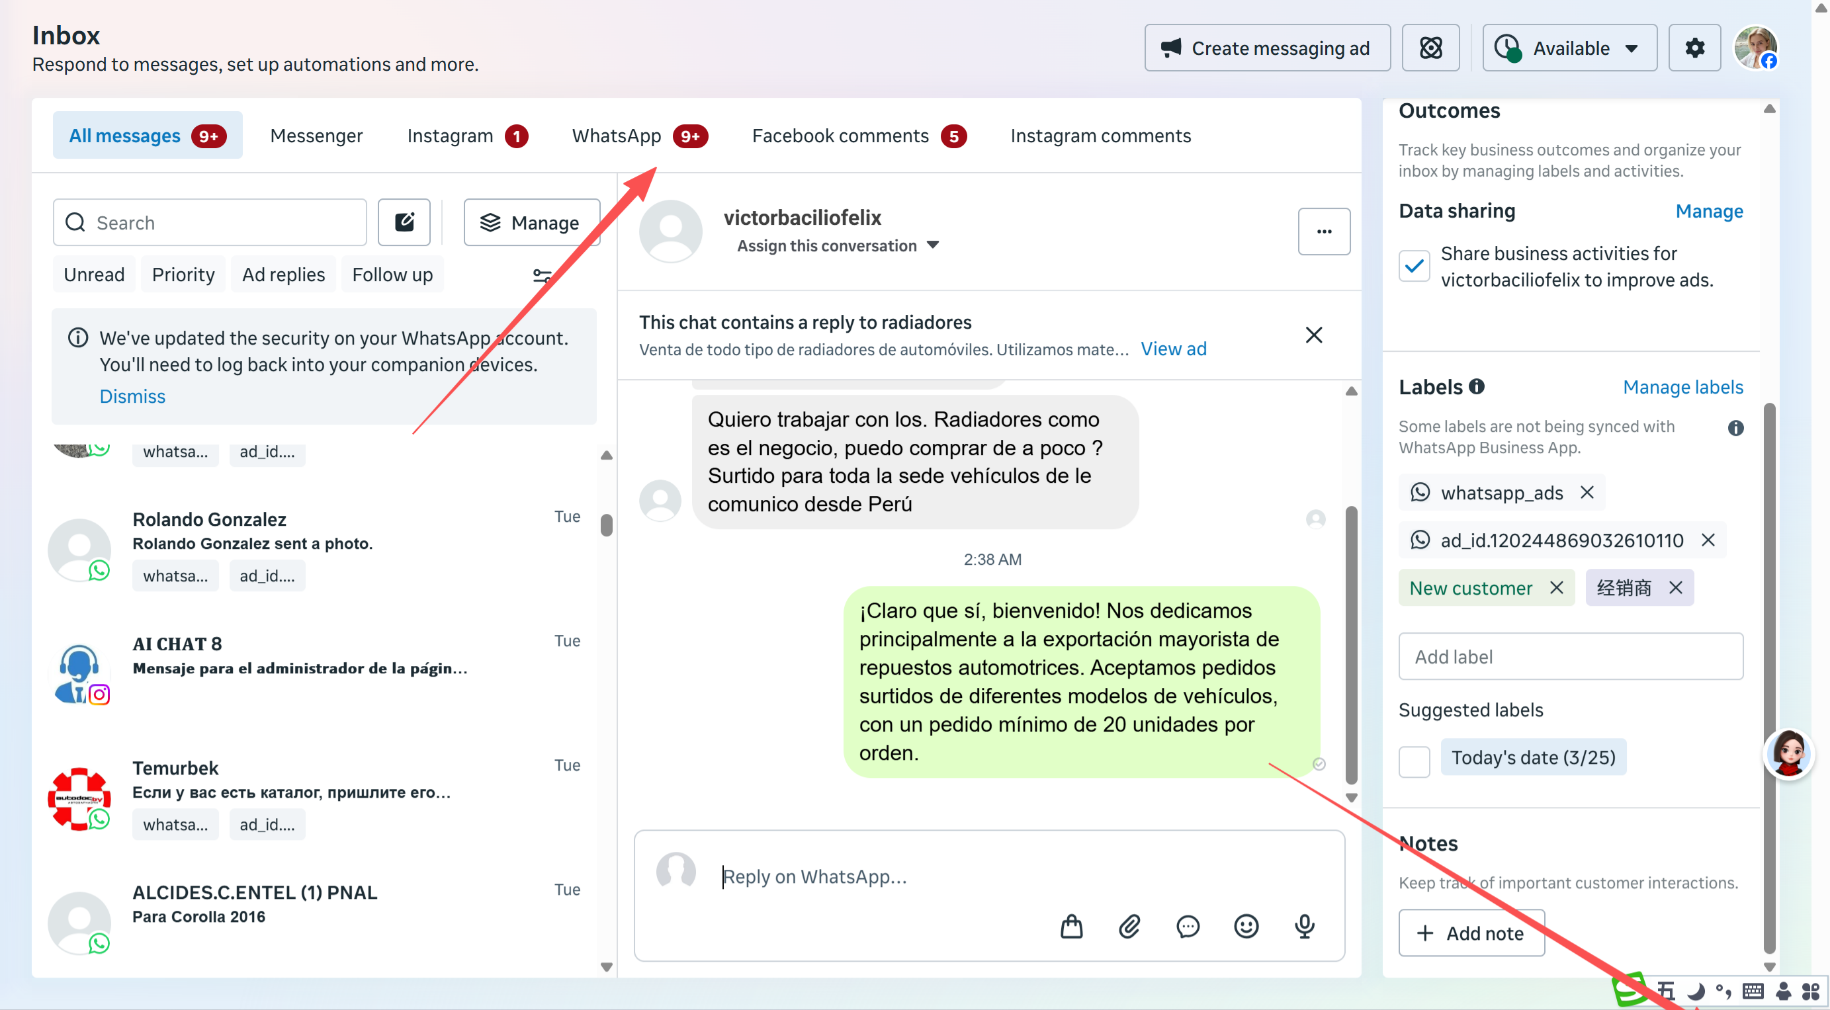Open inbox settings gear icon
Viewport: 1830px width, 1010px height.
(x=1694, y=48)
